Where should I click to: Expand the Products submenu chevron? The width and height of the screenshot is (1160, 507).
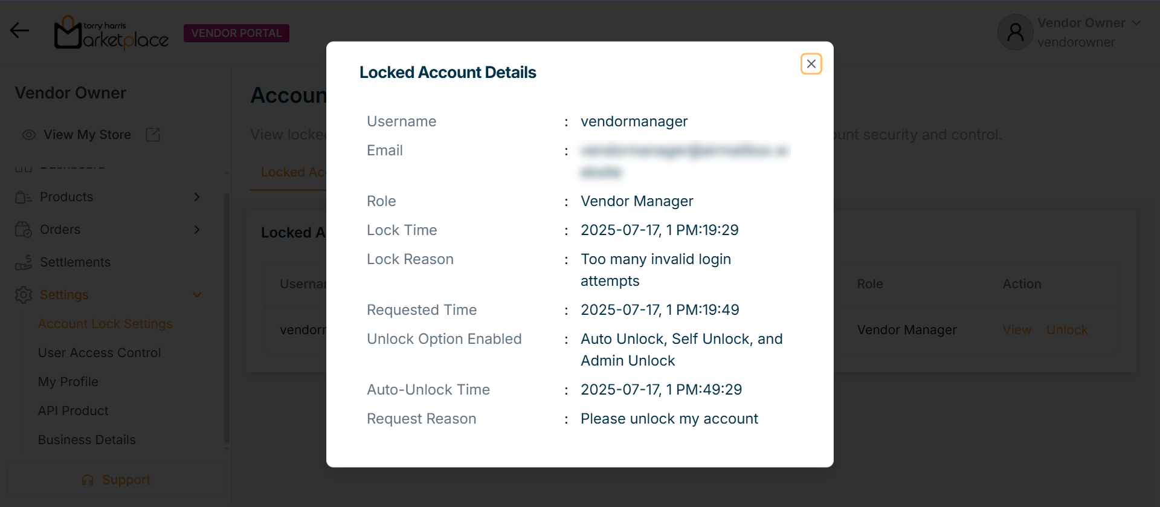(x=196, y=197)
